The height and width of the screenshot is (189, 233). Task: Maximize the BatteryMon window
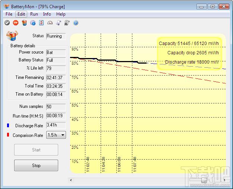tap(212, 7)
